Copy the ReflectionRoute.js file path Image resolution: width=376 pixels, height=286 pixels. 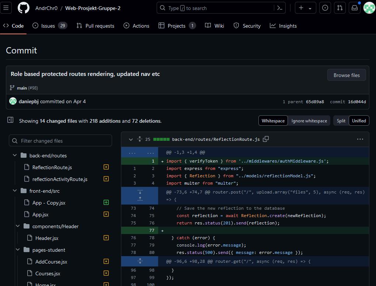(x=266, y=139)
